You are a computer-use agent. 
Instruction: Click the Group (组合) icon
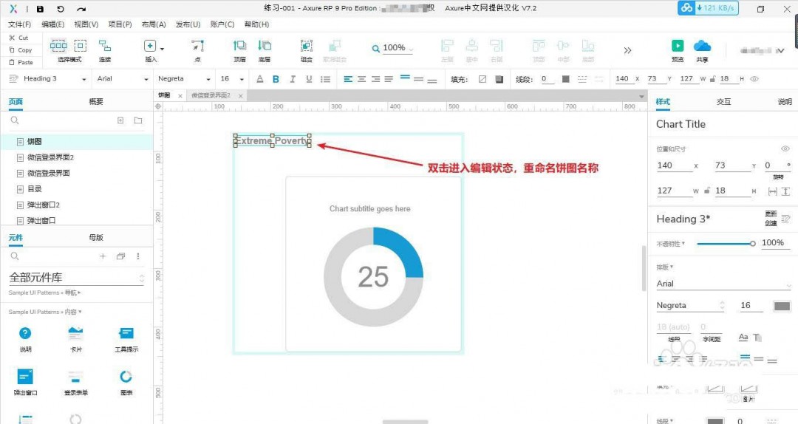(306, 46)
